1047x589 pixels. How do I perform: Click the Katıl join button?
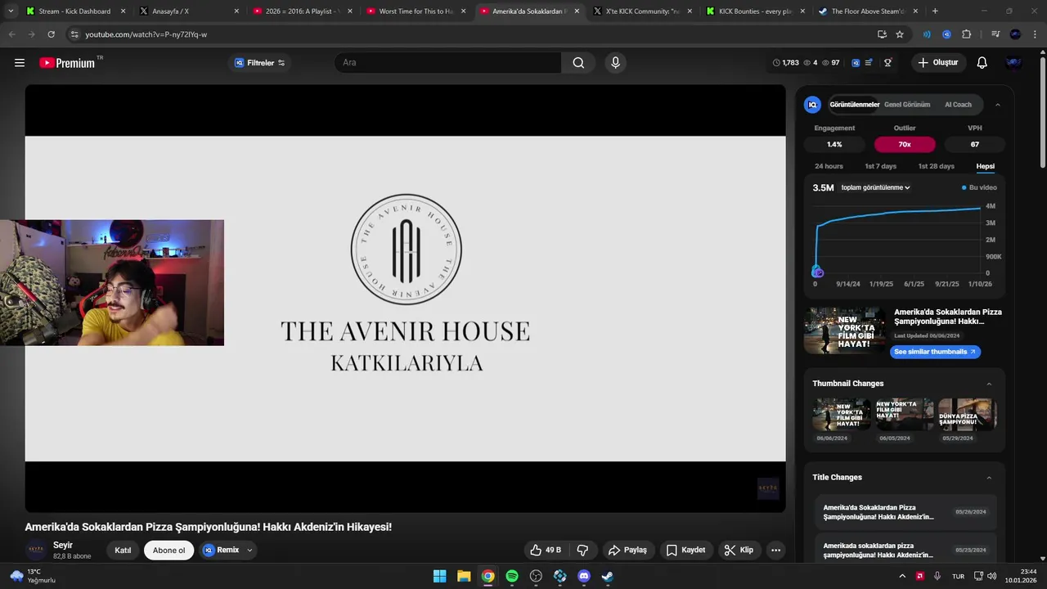(123, 550)
